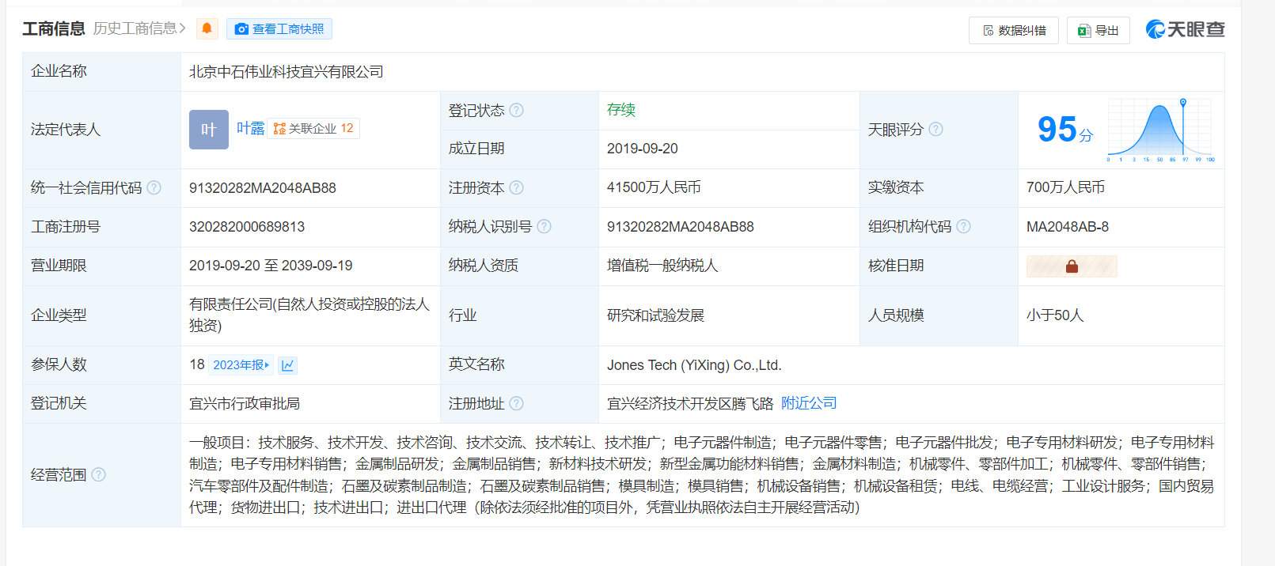Click the insured count 18

click(x=197, y=364)
